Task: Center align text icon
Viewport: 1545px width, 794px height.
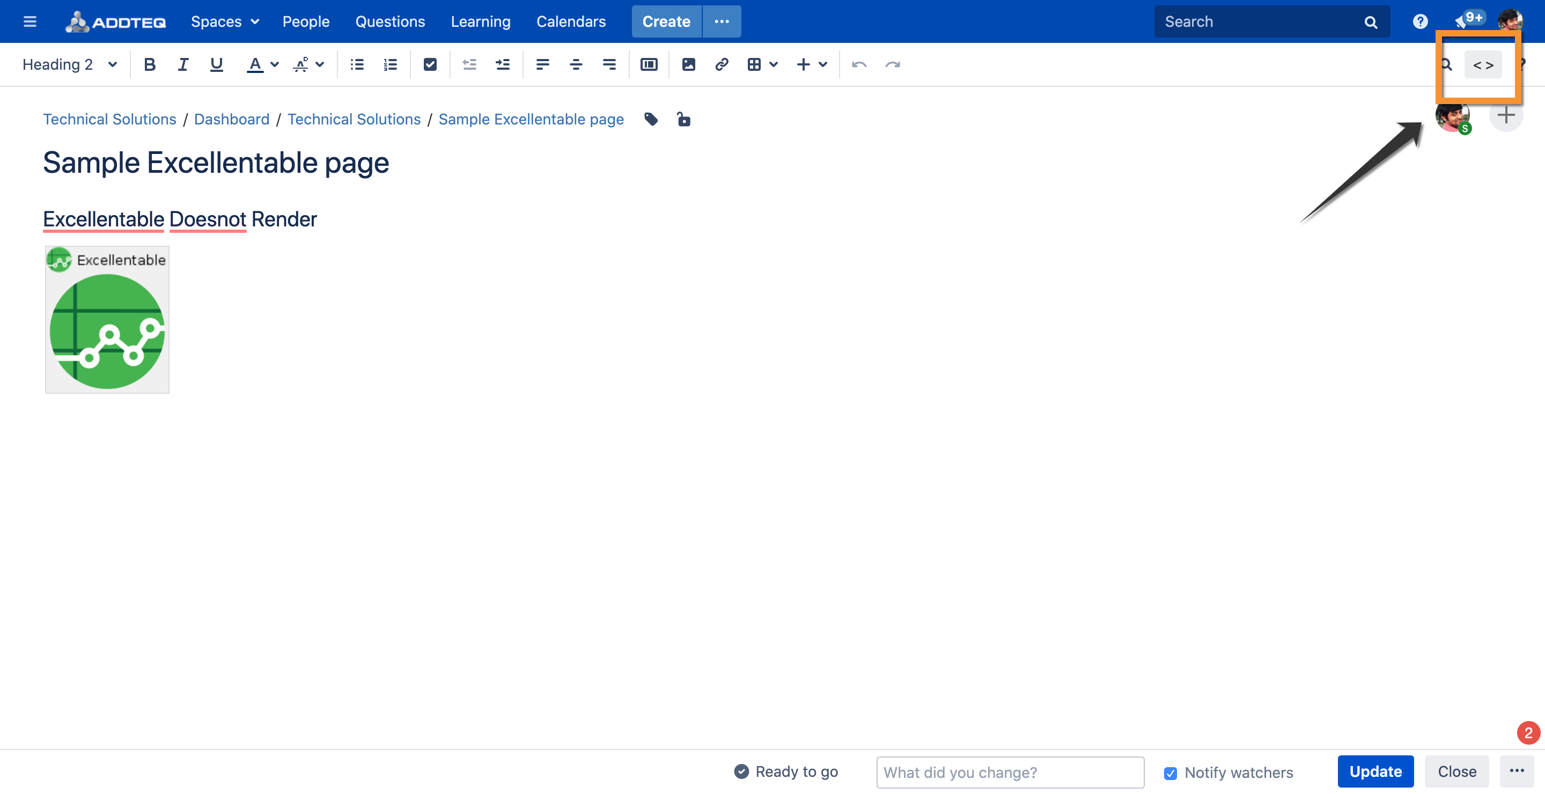Action: point(576,64)
